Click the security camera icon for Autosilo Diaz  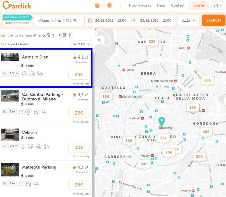pos(40,74)
